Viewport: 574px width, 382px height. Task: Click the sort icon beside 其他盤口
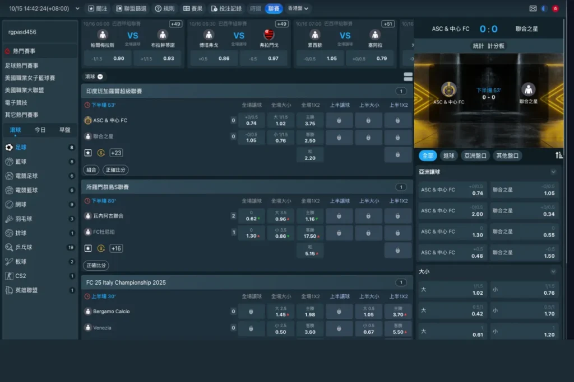(559, 155)
